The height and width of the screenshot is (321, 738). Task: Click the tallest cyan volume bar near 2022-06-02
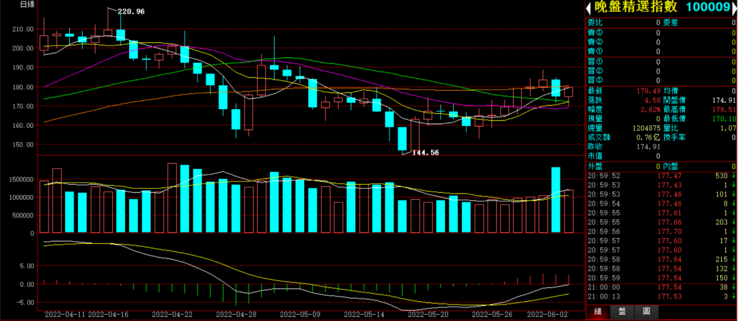click(x=556, y=200)
